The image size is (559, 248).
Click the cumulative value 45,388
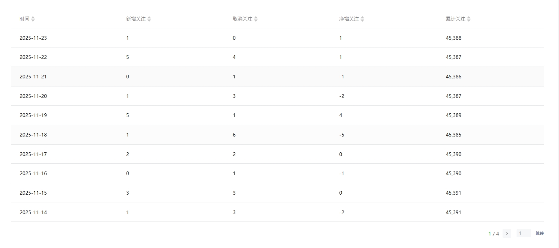pyautogui.click(x=453, y=38)
